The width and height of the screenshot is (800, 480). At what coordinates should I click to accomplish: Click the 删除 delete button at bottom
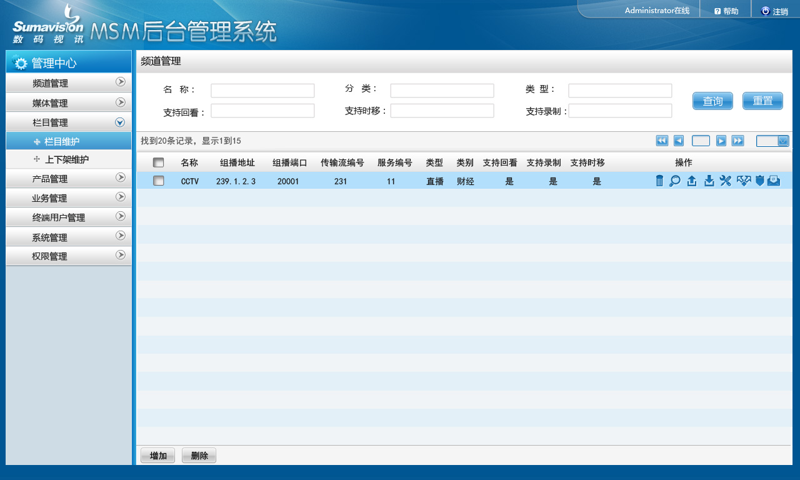(199, 456)
